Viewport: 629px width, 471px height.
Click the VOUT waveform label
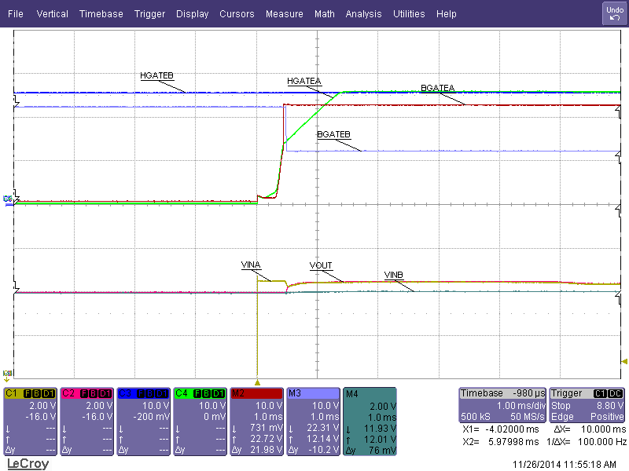[x=321, y=265]
